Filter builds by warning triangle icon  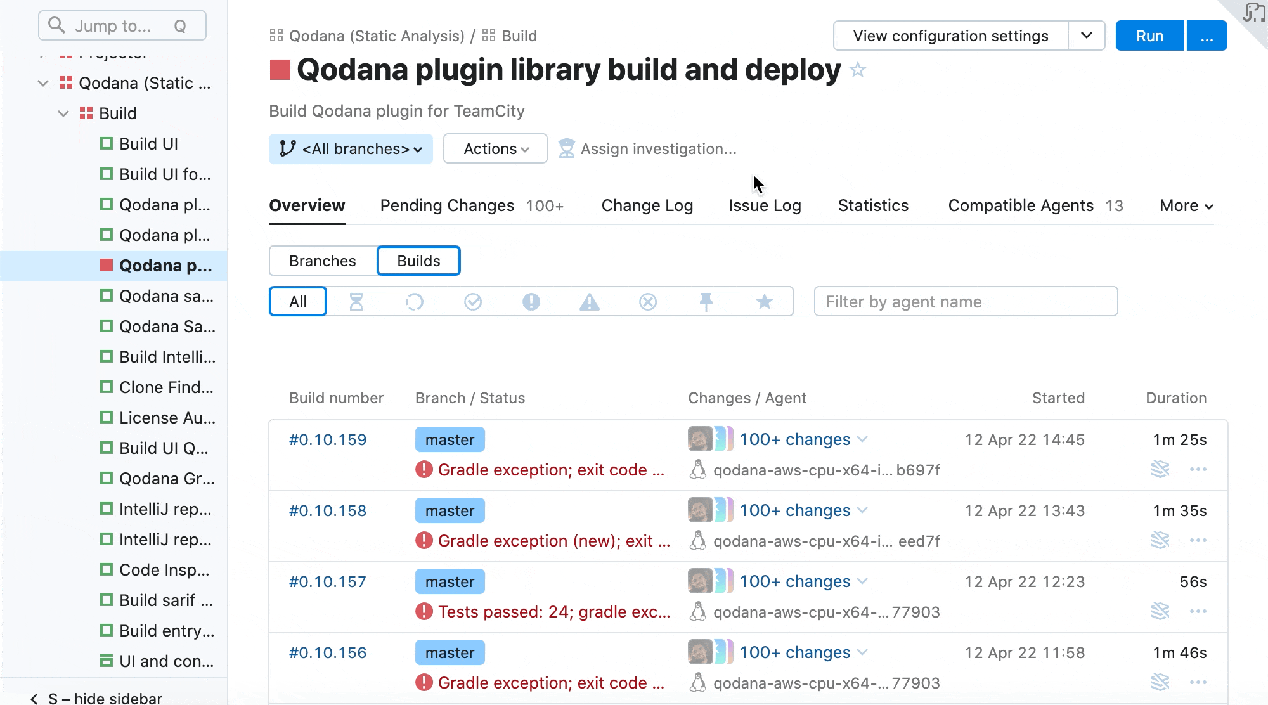(x=590, y=302)
